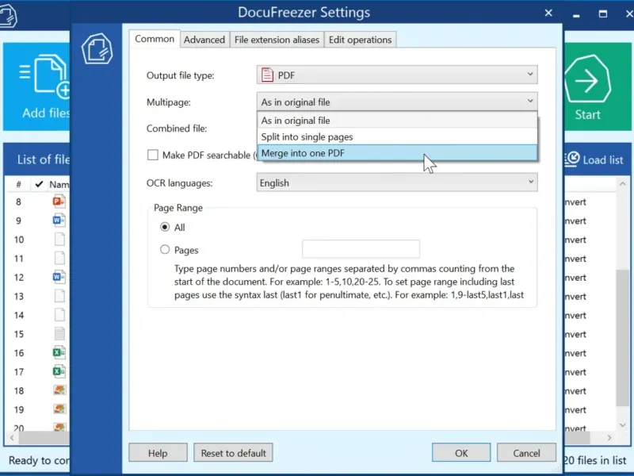This screenshot has width=634, height=476.
Task: Click the file list vertical scrollbar thumb
Action: click(x=622, y=338)
